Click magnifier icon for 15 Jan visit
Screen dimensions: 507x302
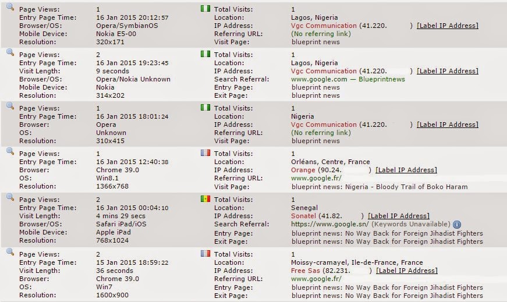tap(10, 252)
